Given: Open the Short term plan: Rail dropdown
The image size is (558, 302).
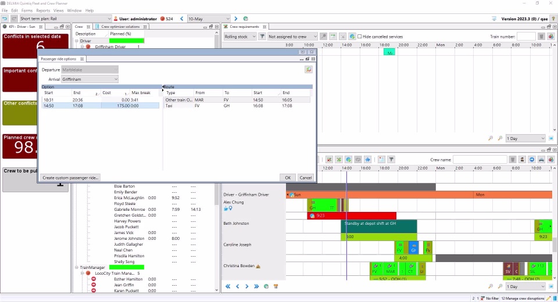Looking at the screenshot, I should pos(66,19).
